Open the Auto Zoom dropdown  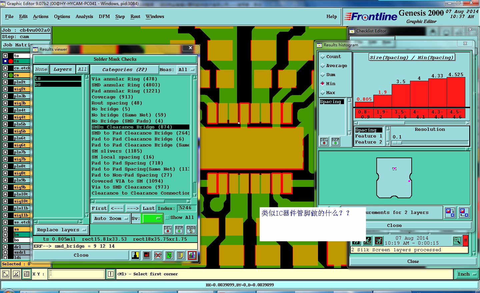[111, 218]
